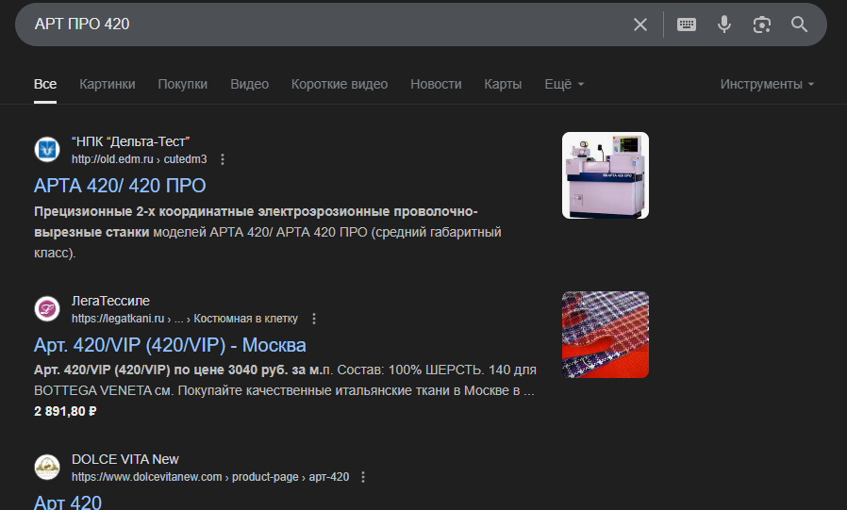Click the НПК Дельта-Тест site favicon
Viewport: 847px width, 510px height.
[x=47, y=150]
